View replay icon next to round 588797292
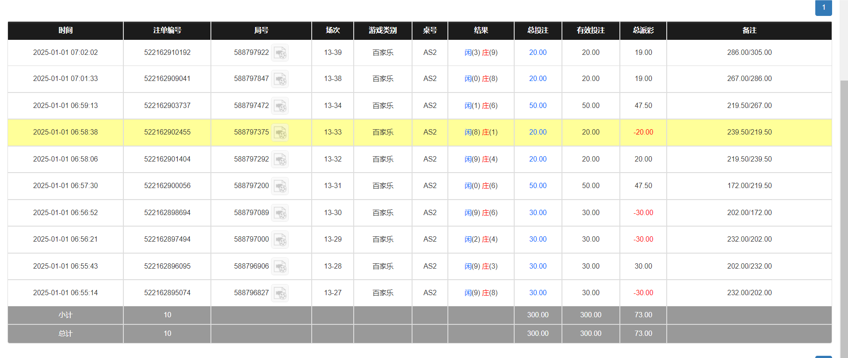Viewport: 848px width, 358px height. pyautogui.click(x=280, y=160)
